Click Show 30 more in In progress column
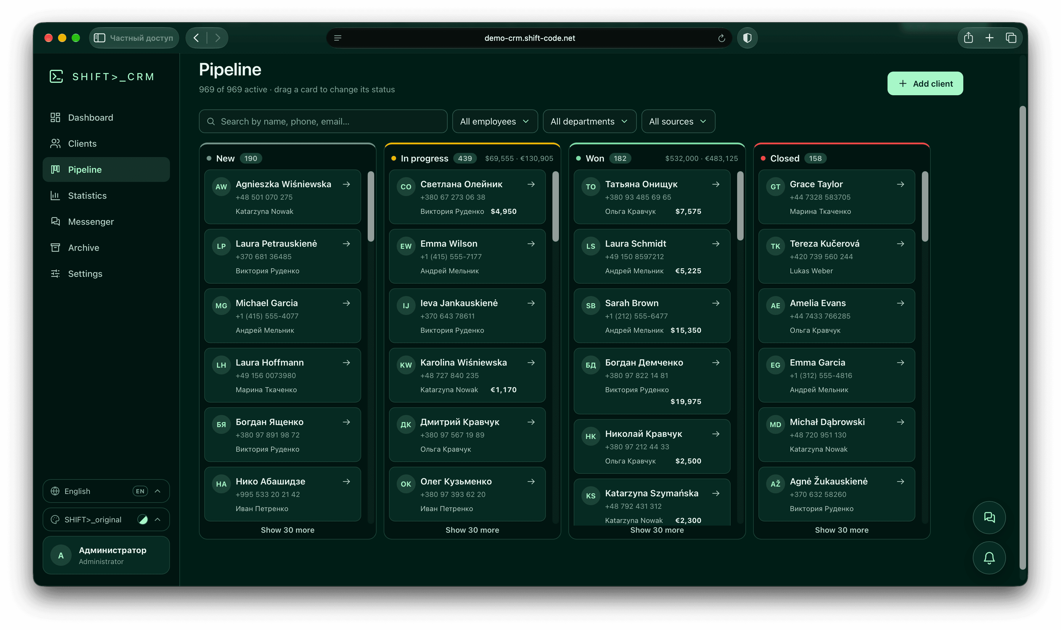The image size is (1061, 630). (x=472, y=530)
